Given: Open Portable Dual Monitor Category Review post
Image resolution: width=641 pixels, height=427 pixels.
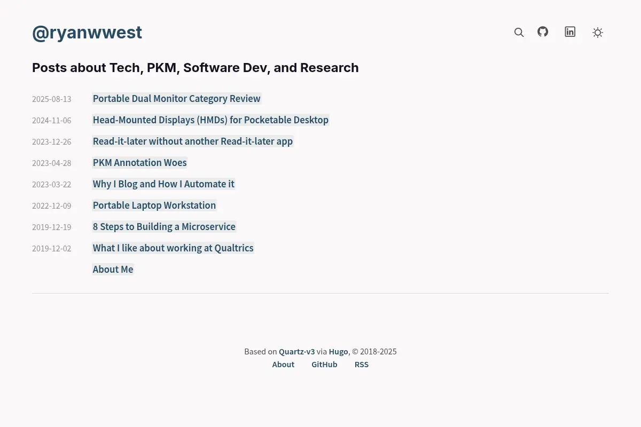Looking at the screenshot, I should tap(177, 99).
